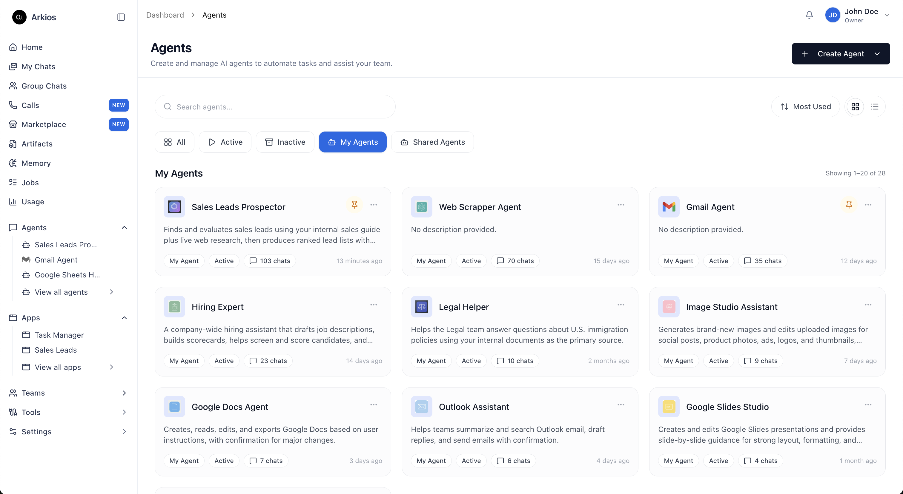Collapse the Apps sidebar section

tap(124, 318)
